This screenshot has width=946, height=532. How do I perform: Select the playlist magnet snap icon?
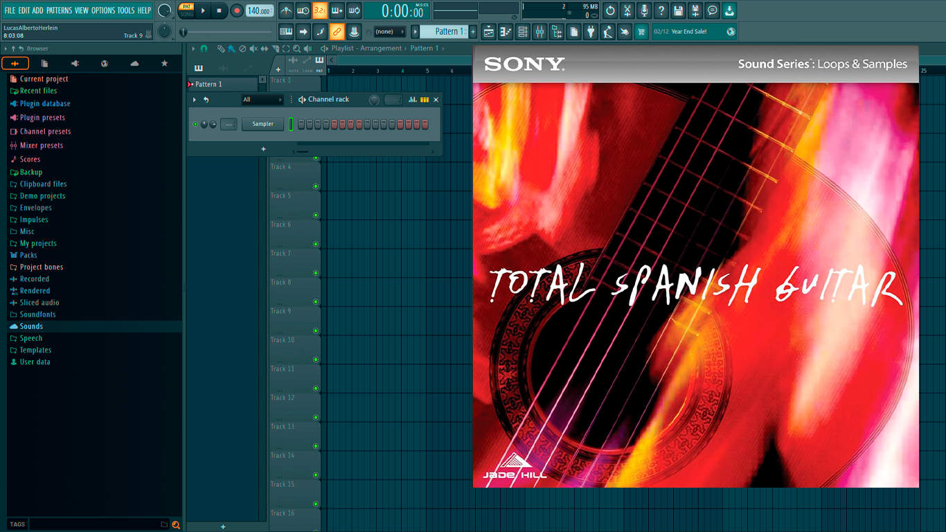[x=204, y=48]
